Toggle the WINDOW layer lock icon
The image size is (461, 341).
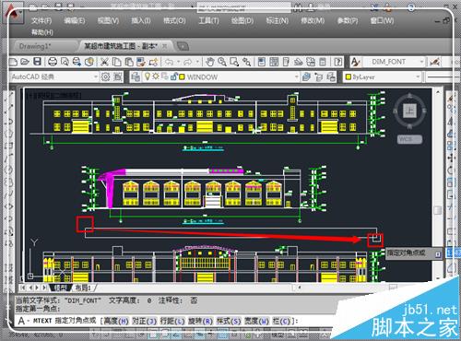pyautogui.click(x=173, y=76)
